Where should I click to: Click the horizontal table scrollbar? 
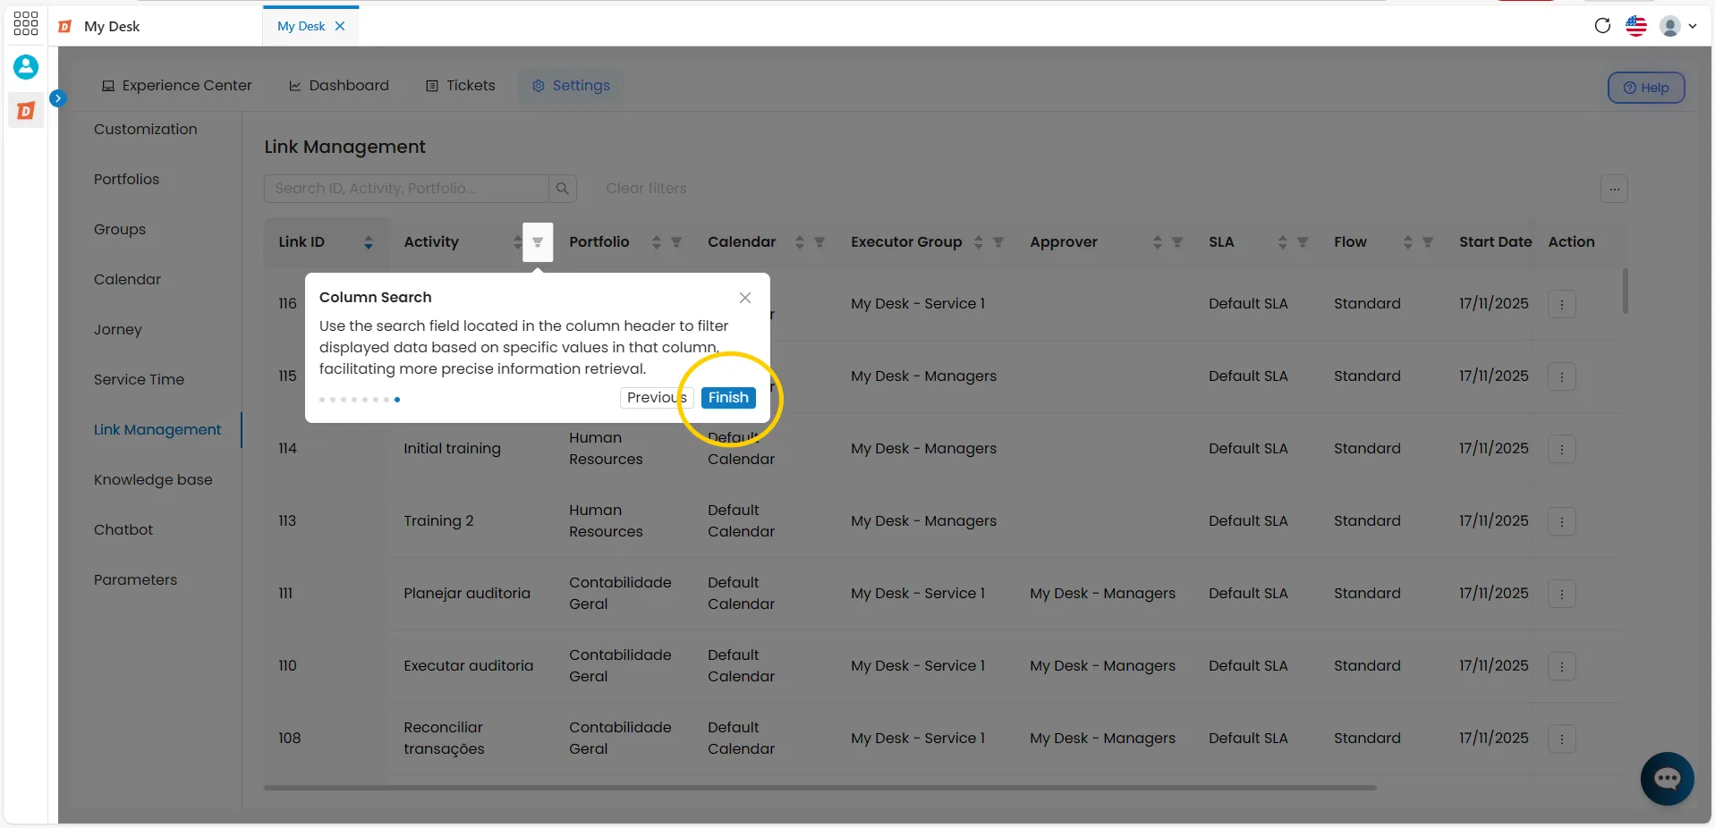click(819, 788)
